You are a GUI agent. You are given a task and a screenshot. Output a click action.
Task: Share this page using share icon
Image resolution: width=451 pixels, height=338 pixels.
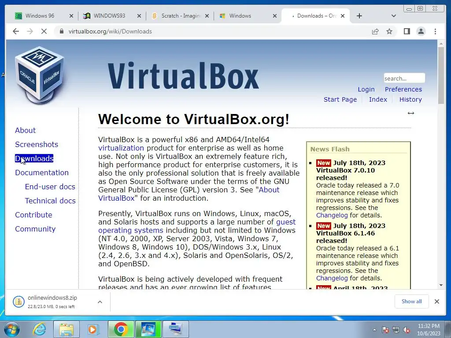[375, 31]
